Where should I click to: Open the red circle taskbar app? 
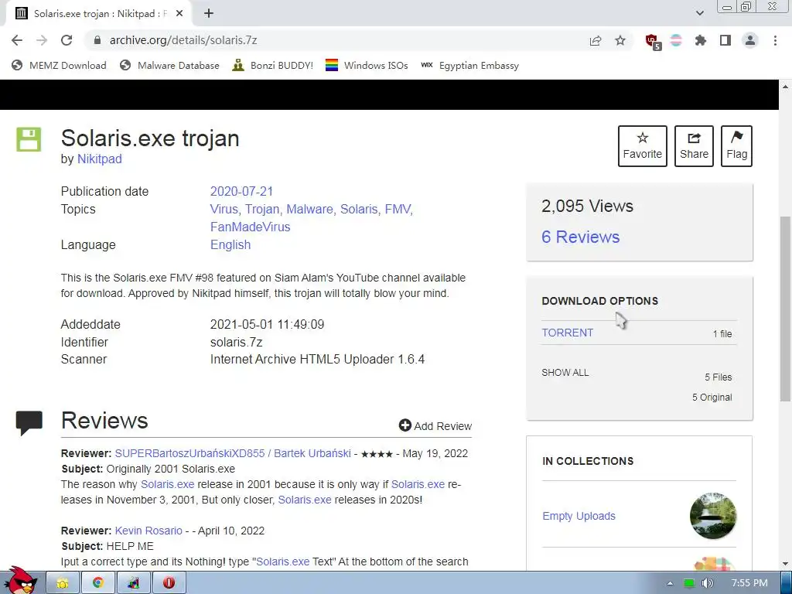tap(169, 583)
